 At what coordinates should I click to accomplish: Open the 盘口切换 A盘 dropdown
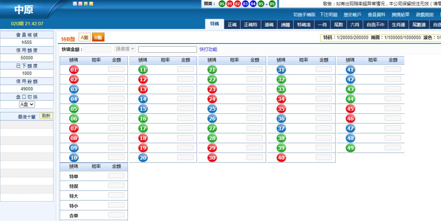tap(27, 104)
